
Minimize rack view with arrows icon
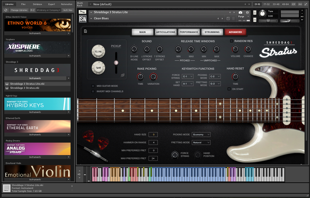[306, 4]
